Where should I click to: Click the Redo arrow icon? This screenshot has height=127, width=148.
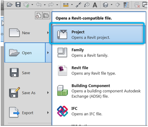pyautogui.click(x=51, y=5)
